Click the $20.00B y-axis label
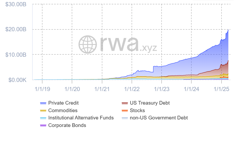 pyautogui.click(x=16, y=29)
